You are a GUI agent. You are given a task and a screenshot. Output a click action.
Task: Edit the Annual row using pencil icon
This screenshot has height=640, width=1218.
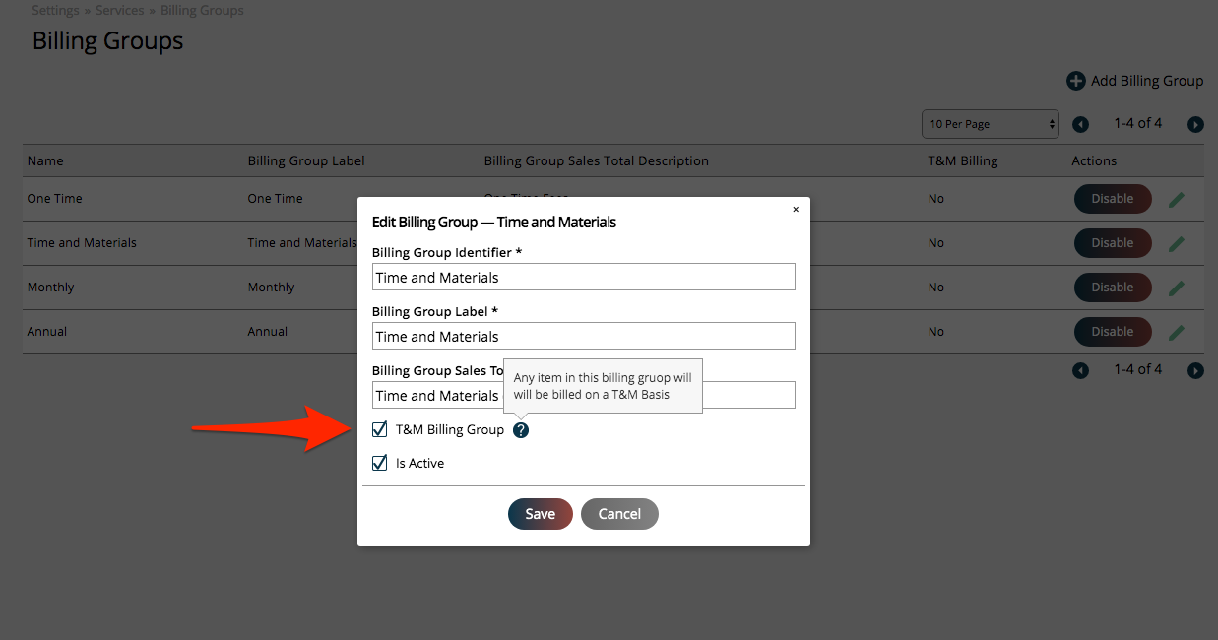pyautogui.click(x=1177, y=331)
